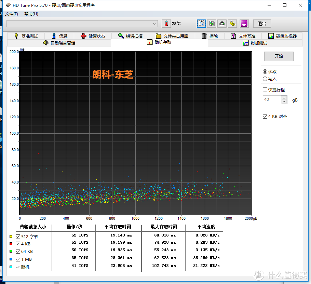
Task: Uncheck the 随机 random size checkbox
Action: tap(18, 267)
